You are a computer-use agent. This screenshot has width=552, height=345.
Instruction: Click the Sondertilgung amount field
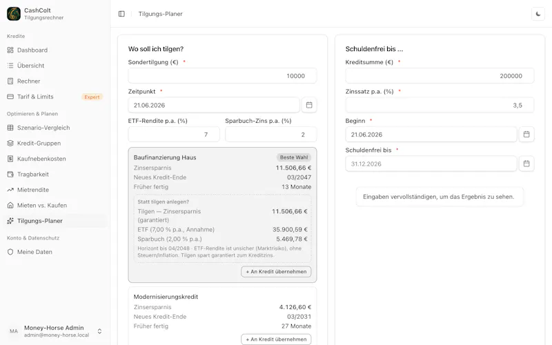(x=222, y=76)
